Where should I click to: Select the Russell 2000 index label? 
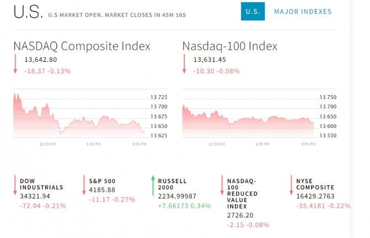[x=172, y=184]
